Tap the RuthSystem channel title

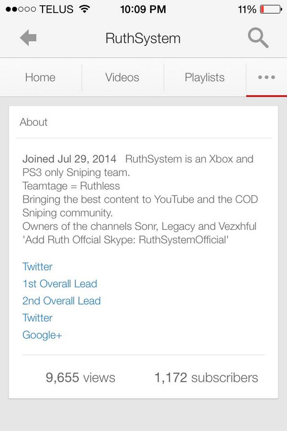click(143, 38)
